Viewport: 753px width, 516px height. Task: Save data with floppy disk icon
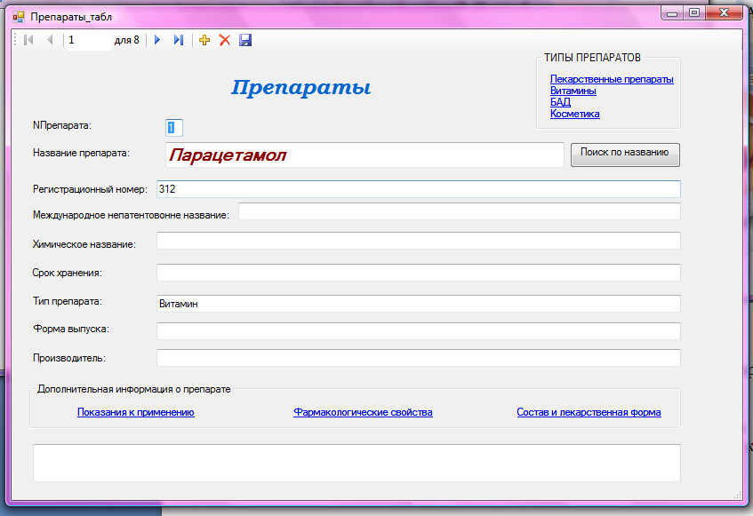click(x=245, y=40)
